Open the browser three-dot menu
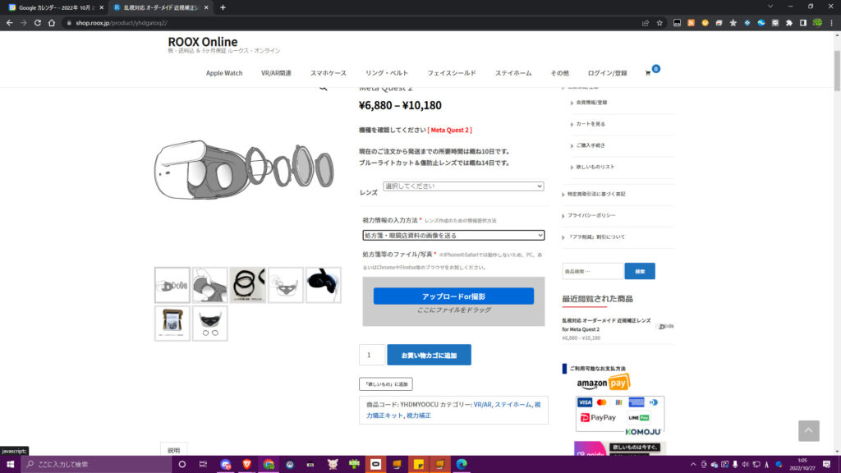This screenshot has height=473, width=841. 831,23
